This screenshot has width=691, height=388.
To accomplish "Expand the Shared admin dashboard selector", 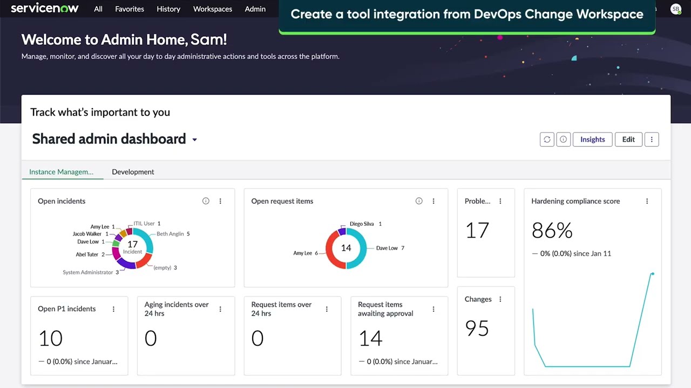I will (x=194, y=139).
